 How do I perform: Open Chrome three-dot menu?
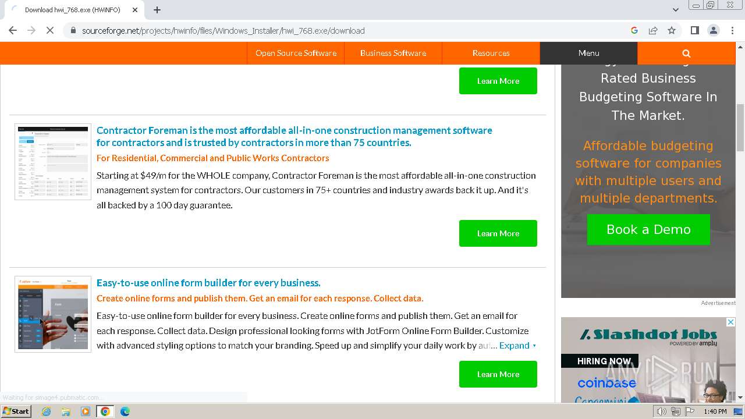732,30
